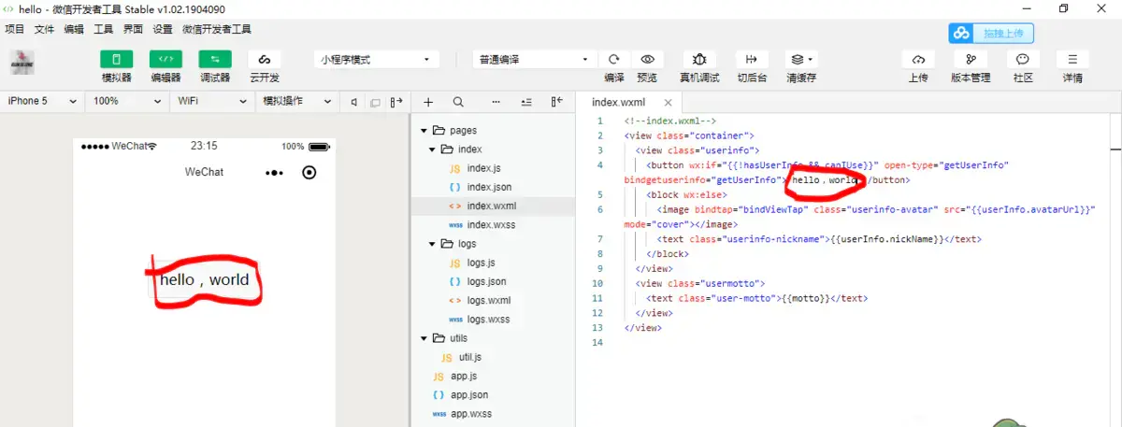Close the index.wxml tab
This screenshot has width=1122, height=427.
(x=667, y=103)
